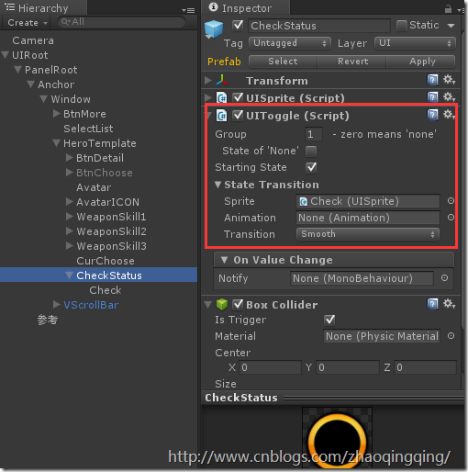Toggle CheckStatus object active checkbox
Screen dimensions: 468x472
point(238,26)
